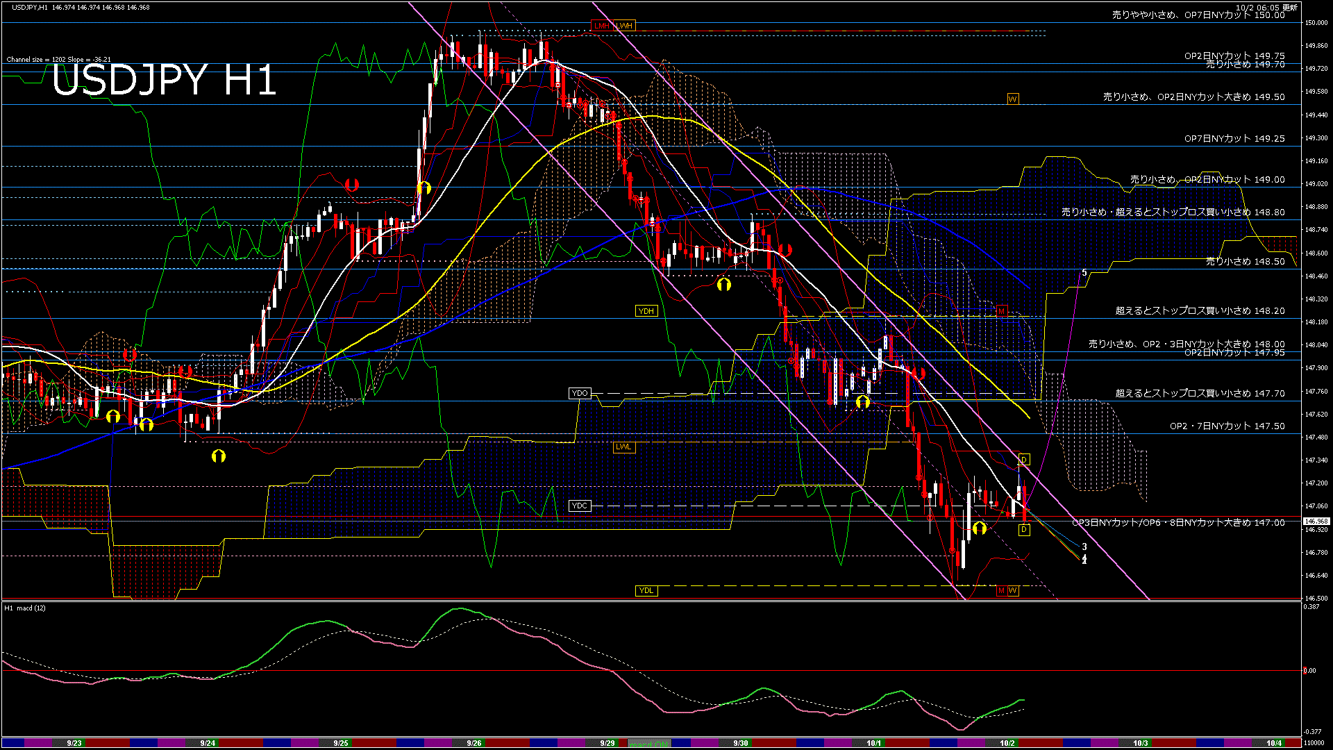
Task: Select the 10/1 date on time axis
Action: (x=873, y=743)
